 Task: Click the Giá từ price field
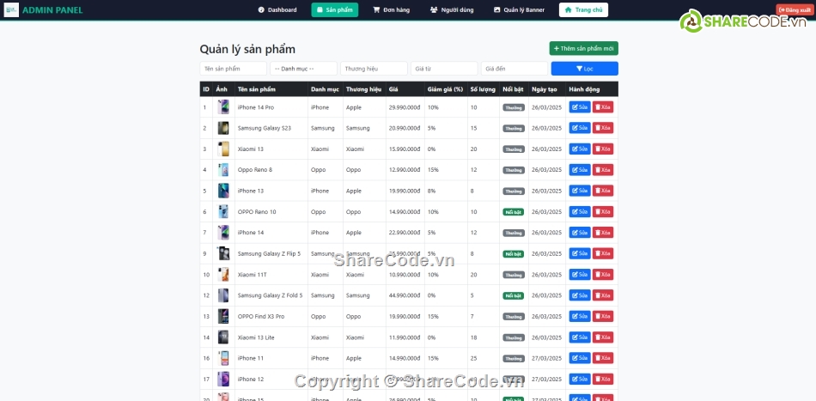pyautogui.click(x=444, y=69)
